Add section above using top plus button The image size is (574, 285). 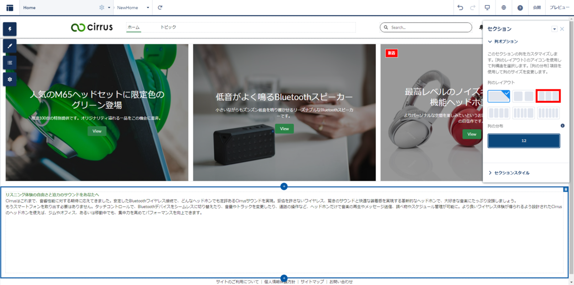[284, 186]
